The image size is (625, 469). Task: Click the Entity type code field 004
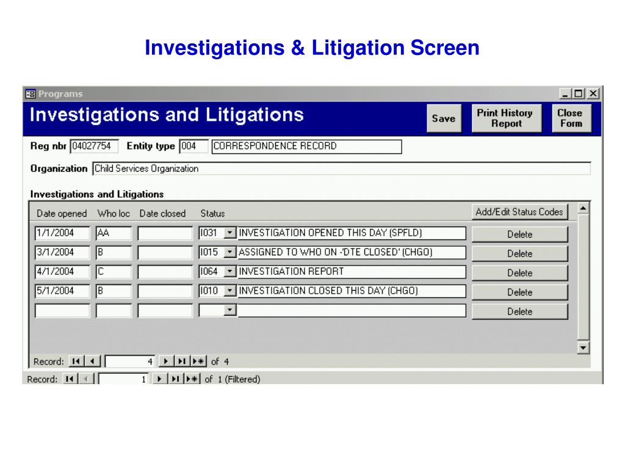coord(193,147)
